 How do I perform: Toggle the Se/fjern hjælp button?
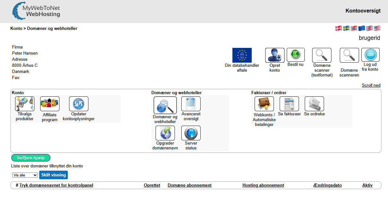click(31, 158)
